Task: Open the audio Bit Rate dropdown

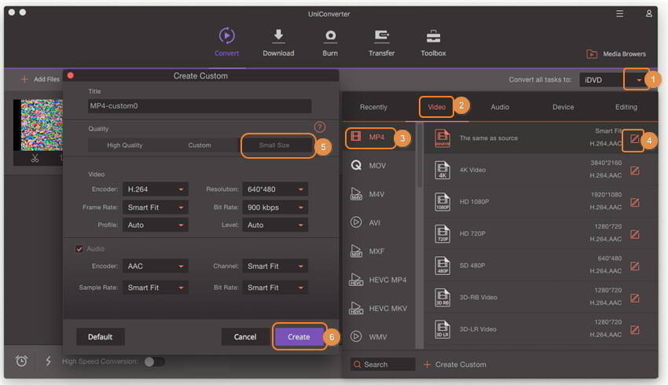Action: tap(275, 288)
